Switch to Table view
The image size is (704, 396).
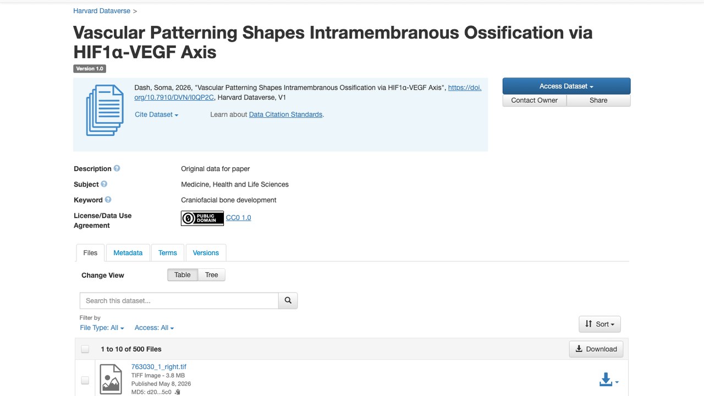183,275
